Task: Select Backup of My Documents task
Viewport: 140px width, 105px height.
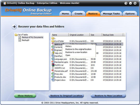Action: (x=32, y=37)
